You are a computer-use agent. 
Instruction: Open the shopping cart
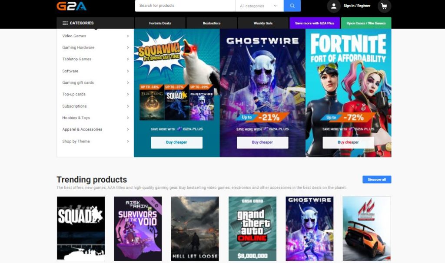[384, 6]
